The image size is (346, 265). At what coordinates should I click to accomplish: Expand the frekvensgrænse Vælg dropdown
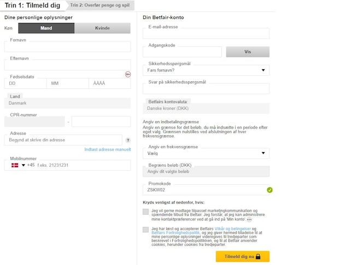pos(206,154)
